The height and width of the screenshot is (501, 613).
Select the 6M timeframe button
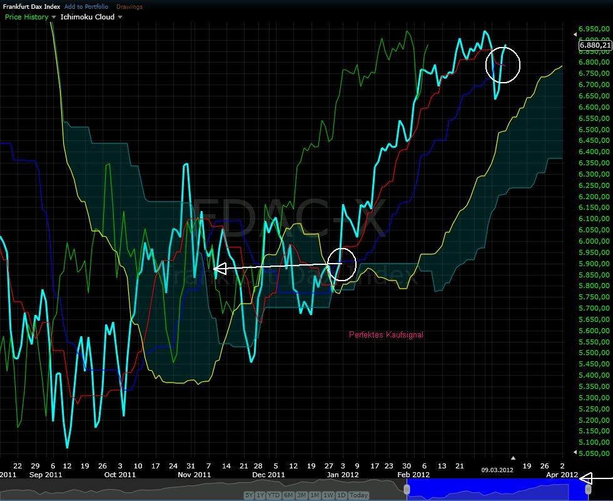[288, 495]
